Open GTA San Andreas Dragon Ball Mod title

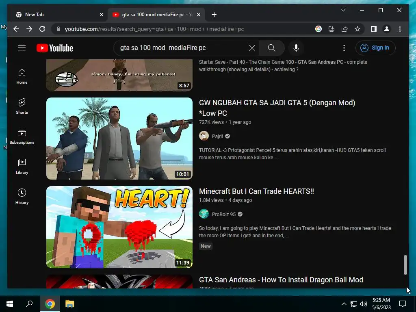click(x=281, y=280)
